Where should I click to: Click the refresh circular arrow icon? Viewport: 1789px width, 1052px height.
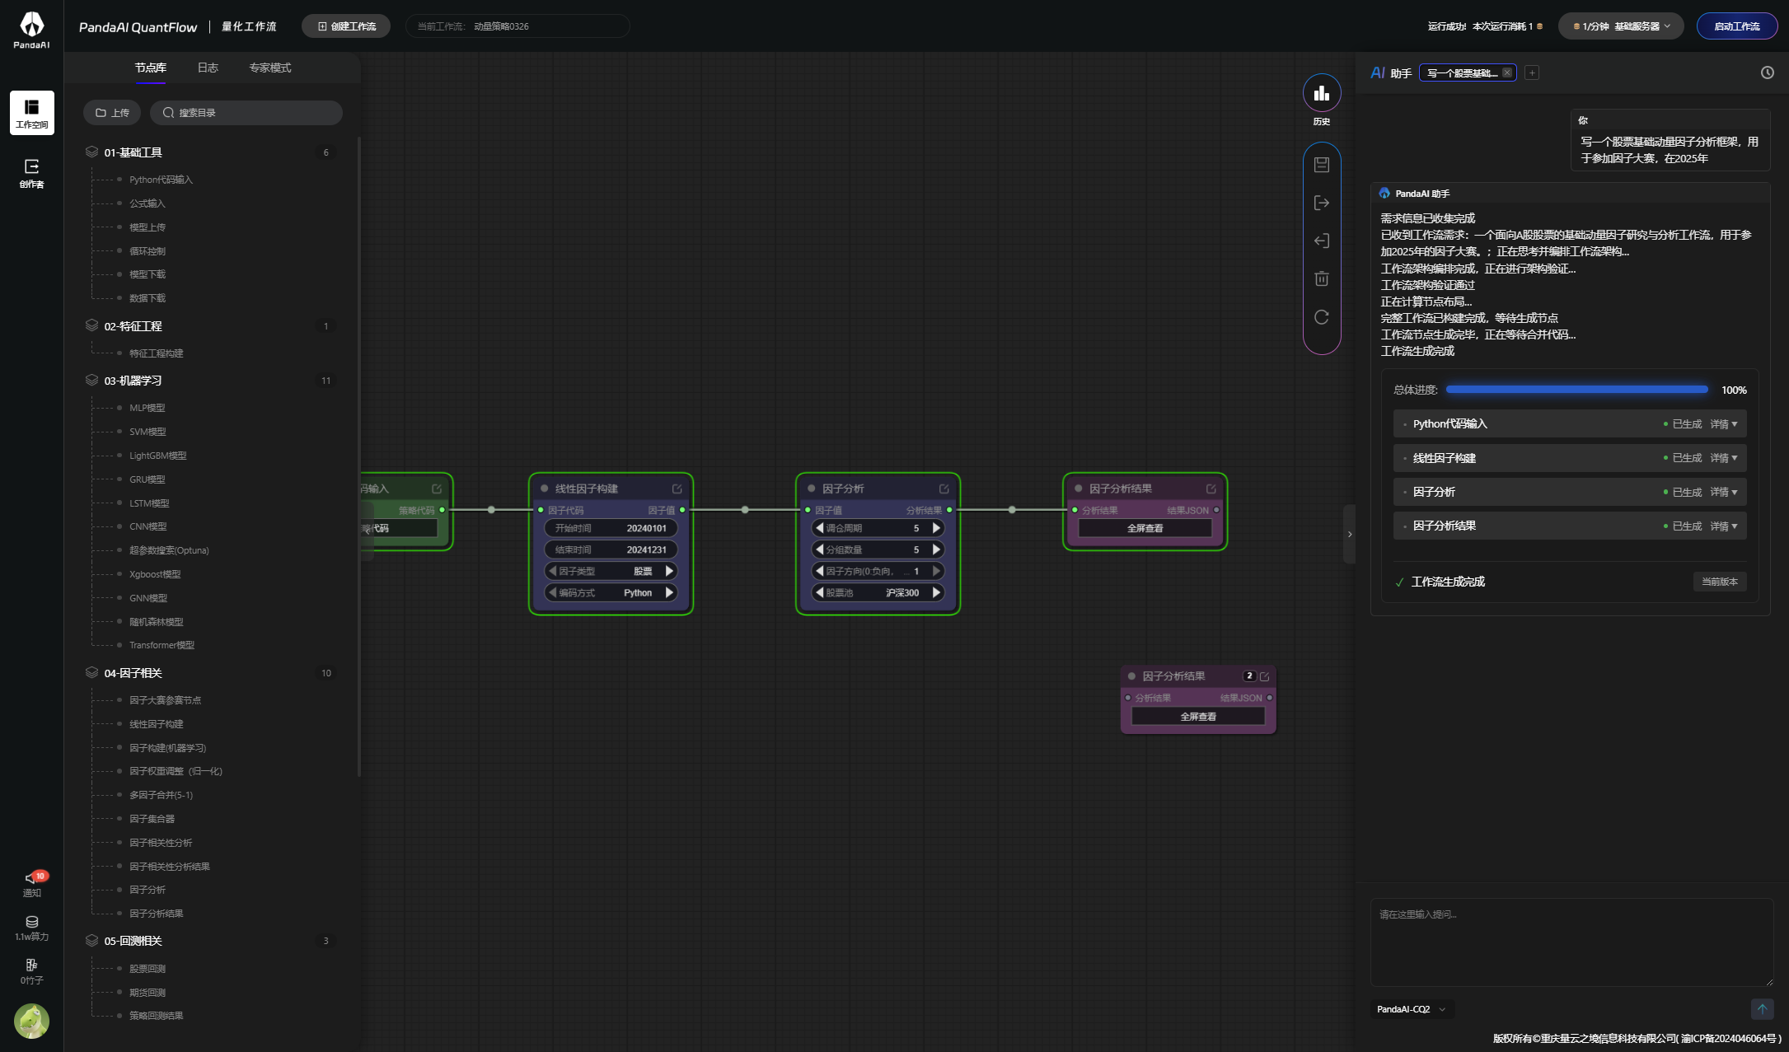tap(1321, 317)
